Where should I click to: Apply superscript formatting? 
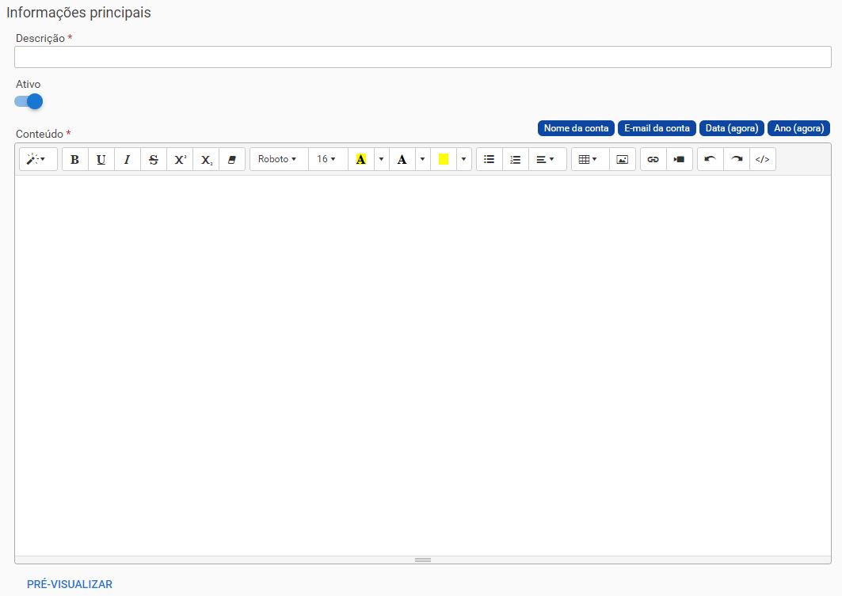(180, 159)
